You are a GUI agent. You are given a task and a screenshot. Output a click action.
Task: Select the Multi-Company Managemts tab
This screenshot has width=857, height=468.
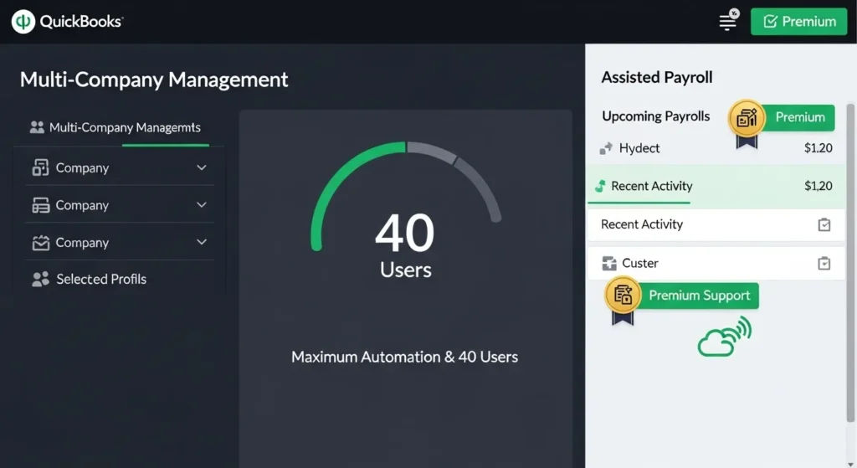pos(115,128)
